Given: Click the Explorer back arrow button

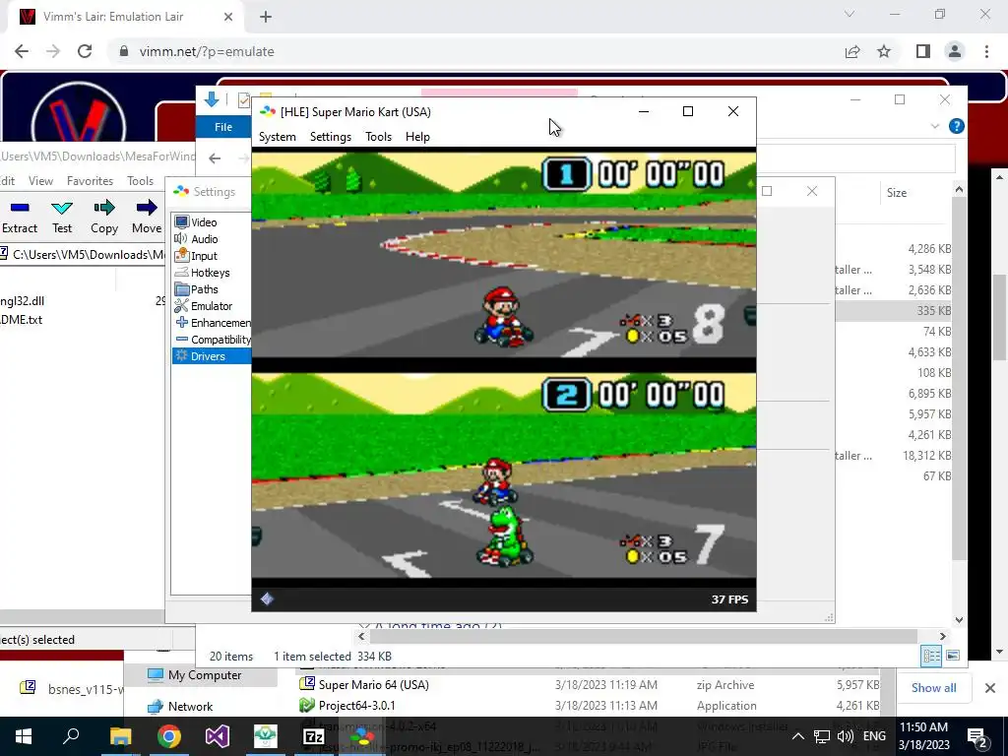Looking at the screenshot, I should [x=215, y=158].
